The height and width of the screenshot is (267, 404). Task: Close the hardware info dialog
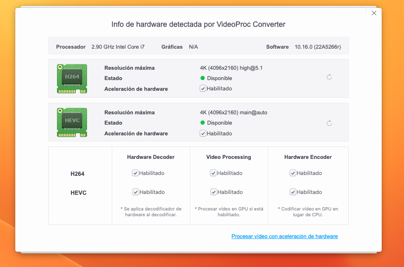[374, 13]
